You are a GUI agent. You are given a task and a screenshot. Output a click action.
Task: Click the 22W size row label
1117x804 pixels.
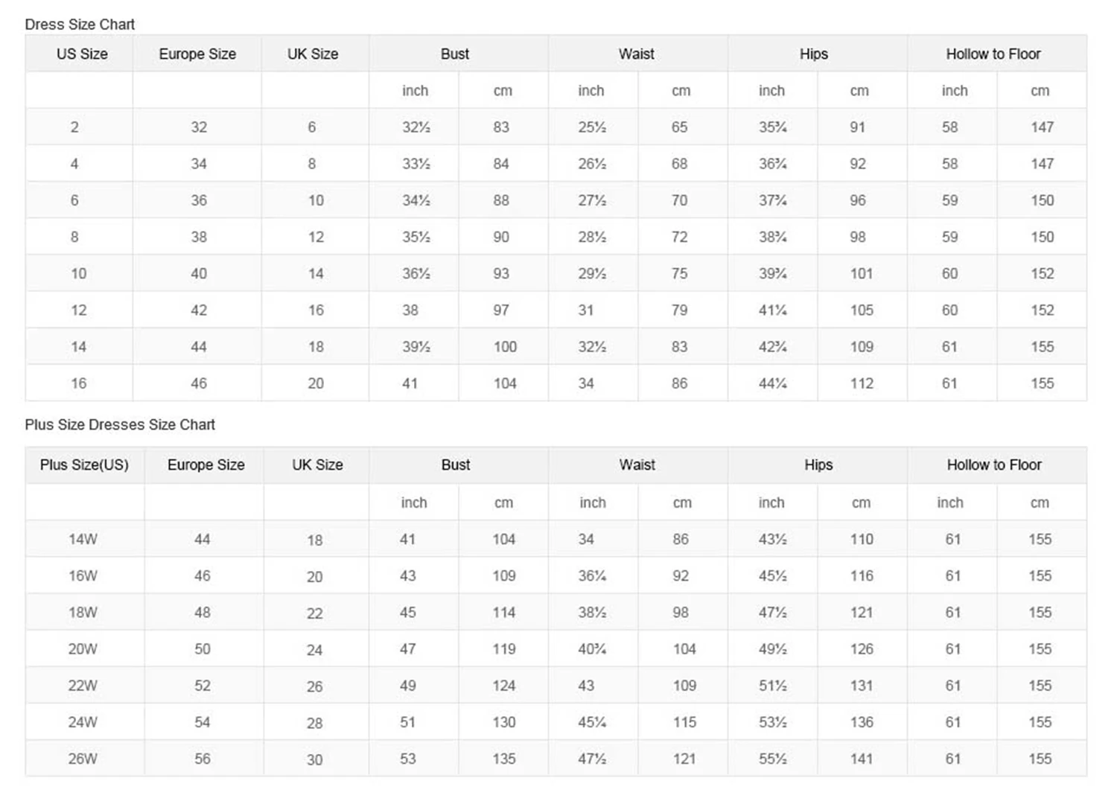point(83,686)
